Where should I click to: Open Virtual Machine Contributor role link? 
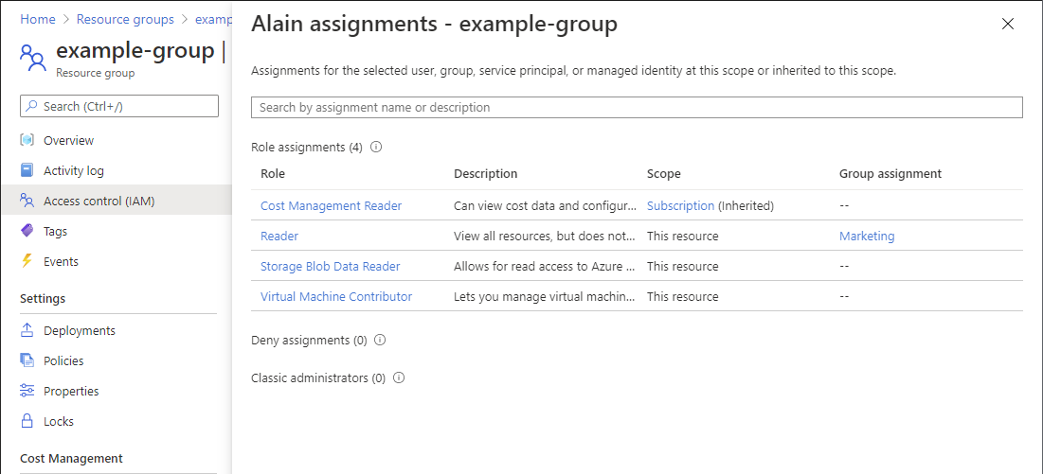tap(336, 296)
